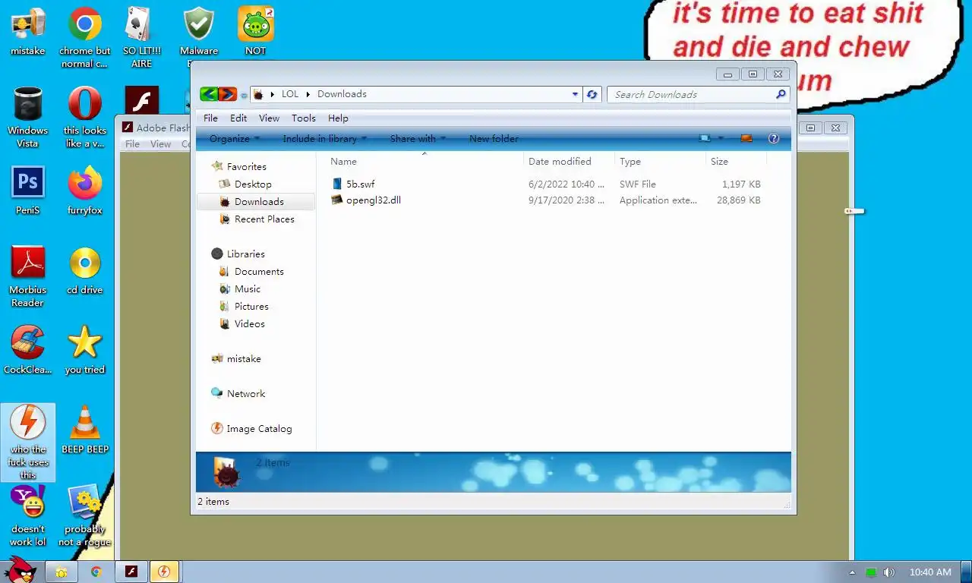The height and width of the screenshot is (583, 972).
Task: Open the Adobe Flash desktop icon
Action: pos(142,101)
